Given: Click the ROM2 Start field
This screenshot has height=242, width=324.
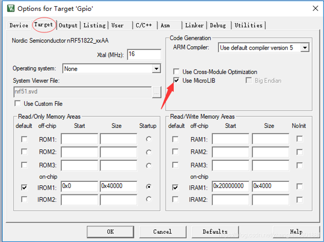Looking at the screenshot, I should tap(79, 152).
